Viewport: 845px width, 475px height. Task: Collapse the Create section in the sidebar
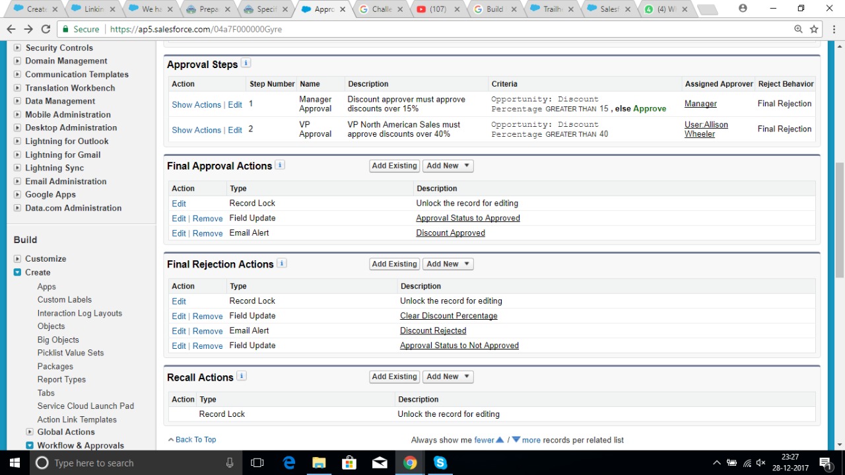pyautogui.click(x=18, y=272)
